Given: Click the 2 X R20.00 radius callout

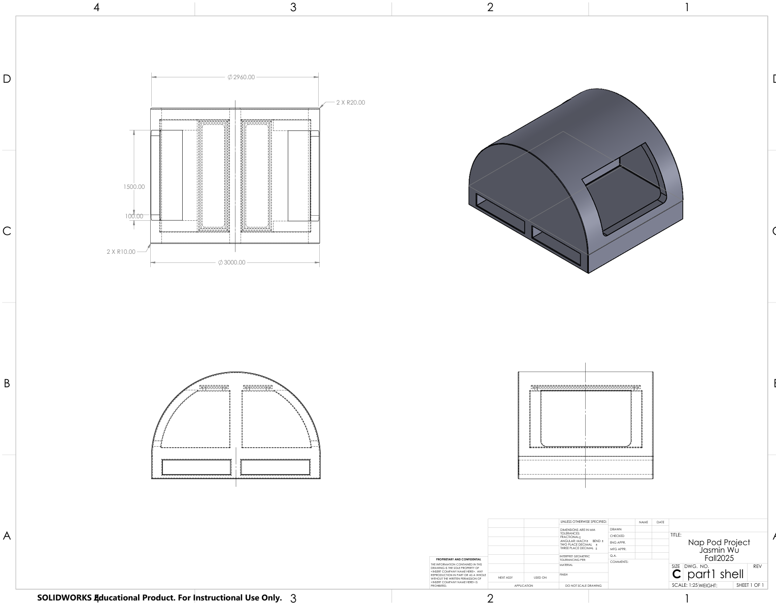Looking at the screenshot, I should (x=350, y=103).
